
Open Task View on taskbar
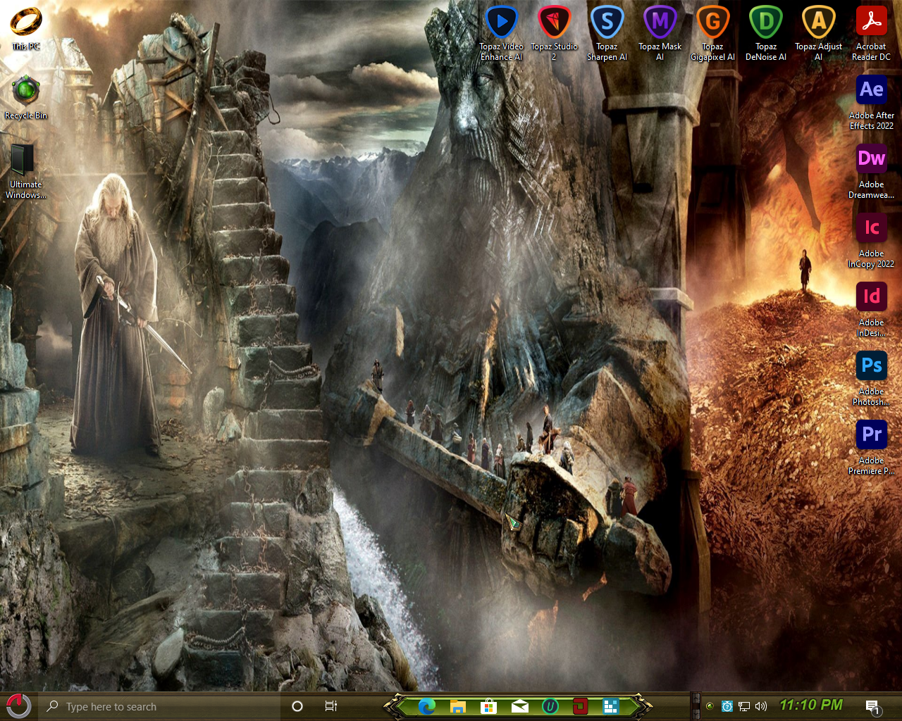[331, 706]
